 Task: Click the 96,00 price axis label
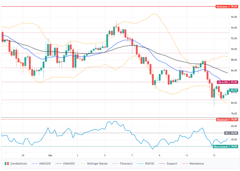(x=234, y=17)
